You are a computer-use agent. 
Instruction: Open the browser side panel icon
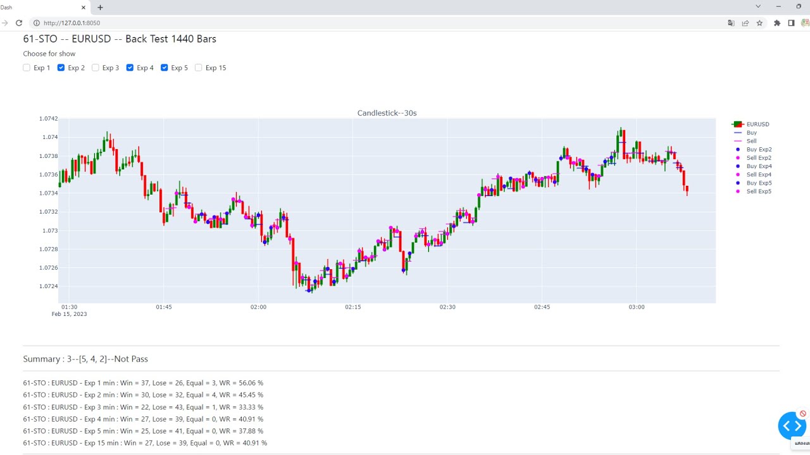tap(791, 23)
